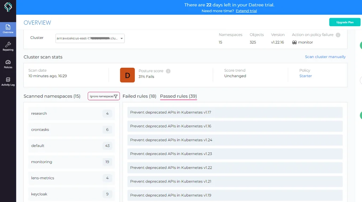Click info icon beside Posture score
The width and height of the screenshot is (362, 202).
(x=168, y=71)
